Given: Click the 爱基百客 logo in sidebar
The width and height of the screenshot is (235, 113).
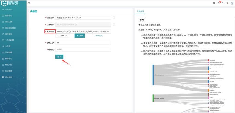Looking at the screenshot, I should click(x=10, y=3).
